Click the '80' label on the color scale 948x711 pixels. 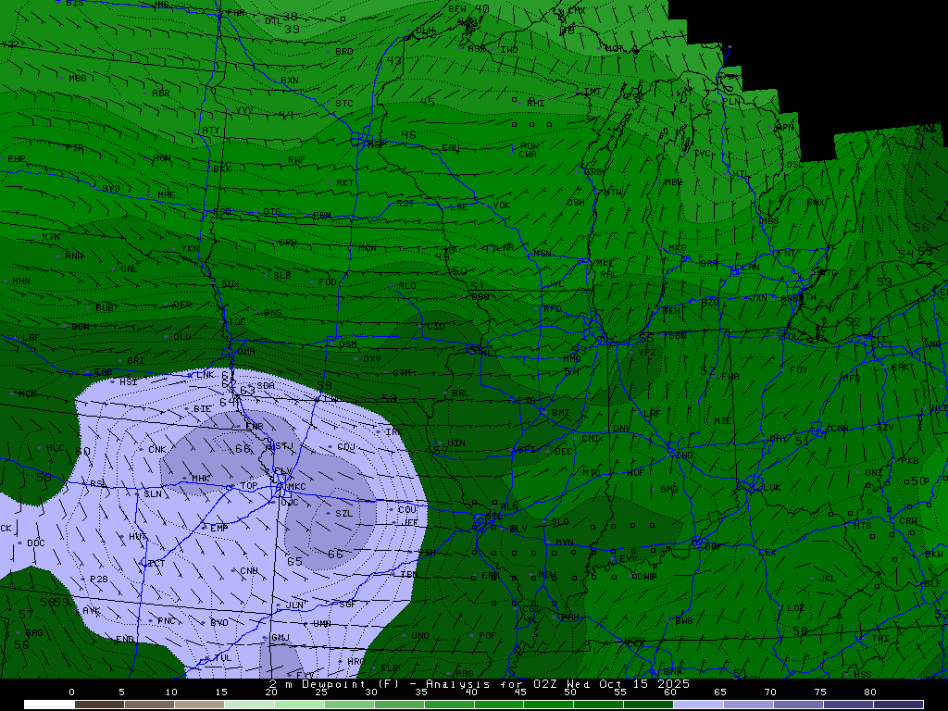(870, 692)
